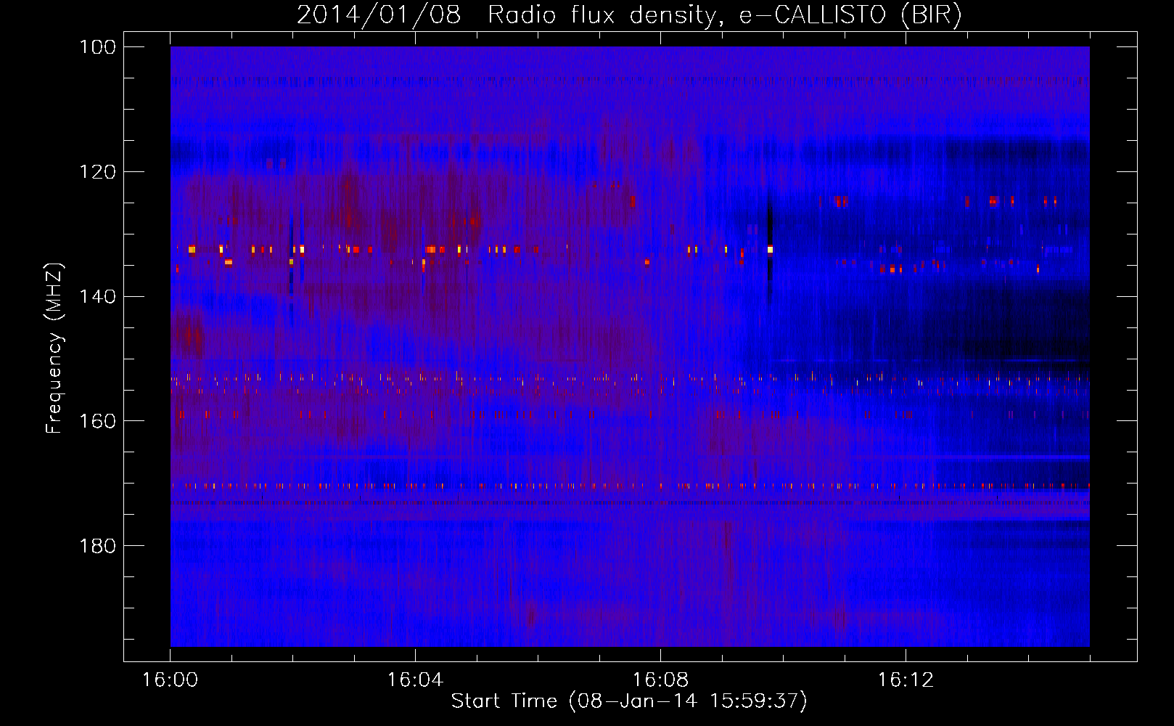
Task: Click the 'Start Time (08-Jan-14 15:59:37)' axis label
Action: tap(629, 701)
